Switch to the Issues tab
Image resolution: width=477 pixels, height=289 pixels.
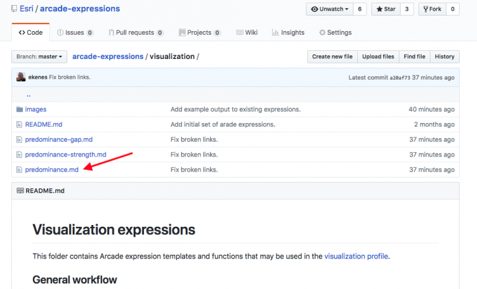[x=74, y=32]
